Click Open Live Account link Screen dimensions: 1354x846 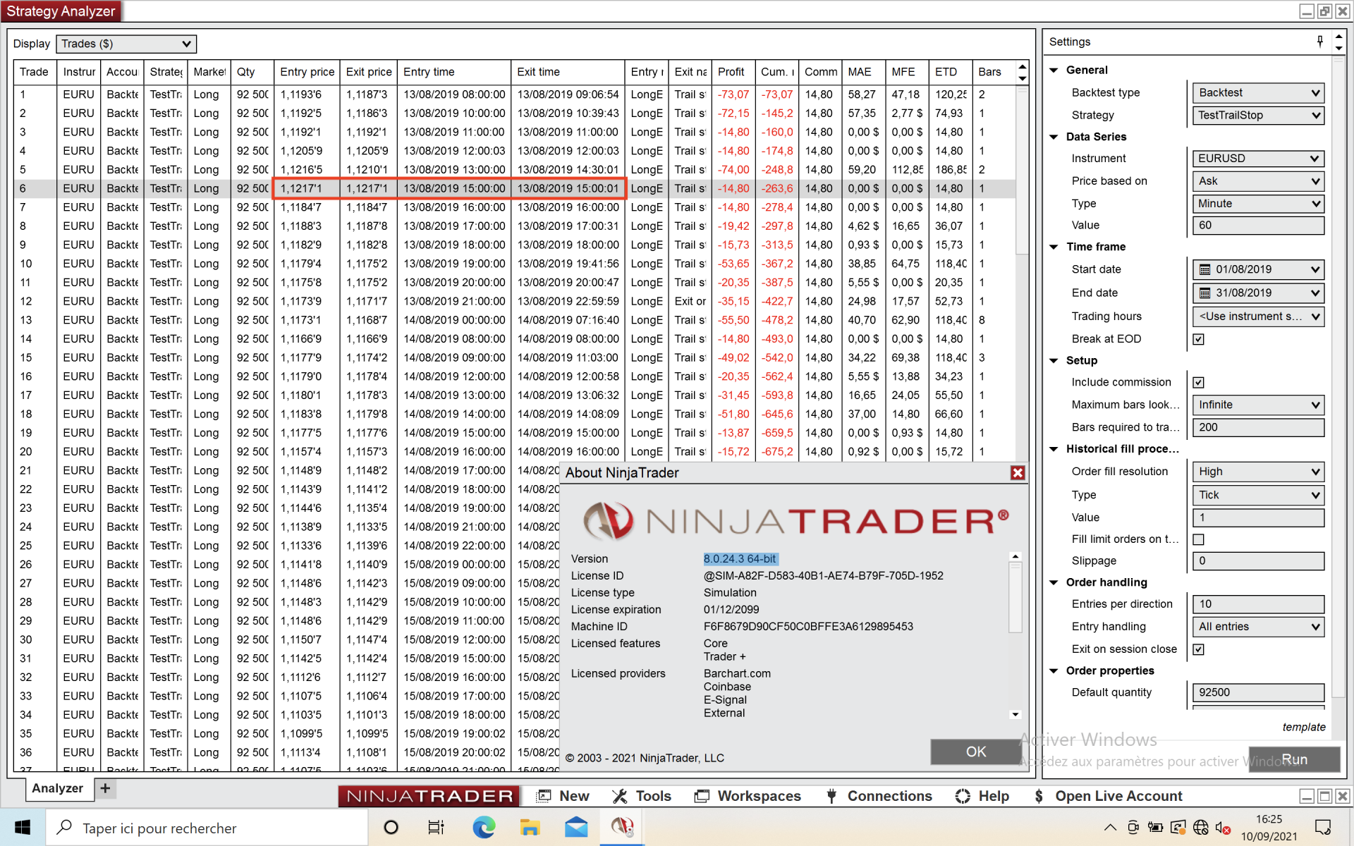point(1118,796)
